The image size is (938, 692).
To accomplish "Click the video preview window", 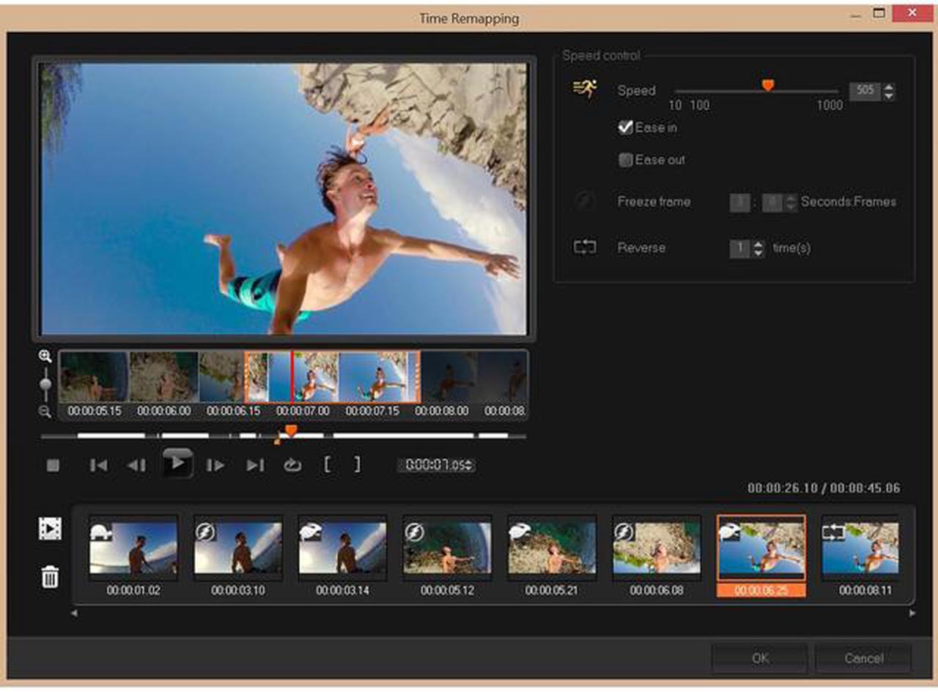I will click(284, 198).
